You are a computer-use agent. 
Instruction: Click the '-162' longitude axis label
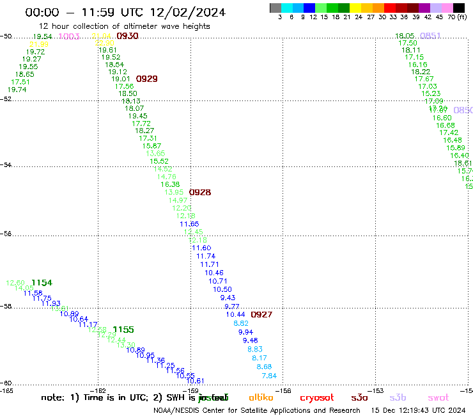pyautogui.click(x=98, y=390)
